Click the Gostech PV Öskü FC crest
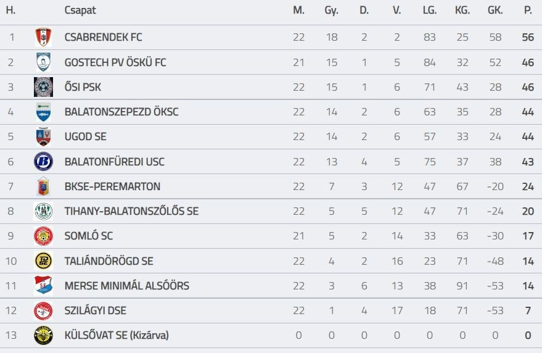This screenshot has width=542, height=353. pyautogui.click(x=43, y=62)
